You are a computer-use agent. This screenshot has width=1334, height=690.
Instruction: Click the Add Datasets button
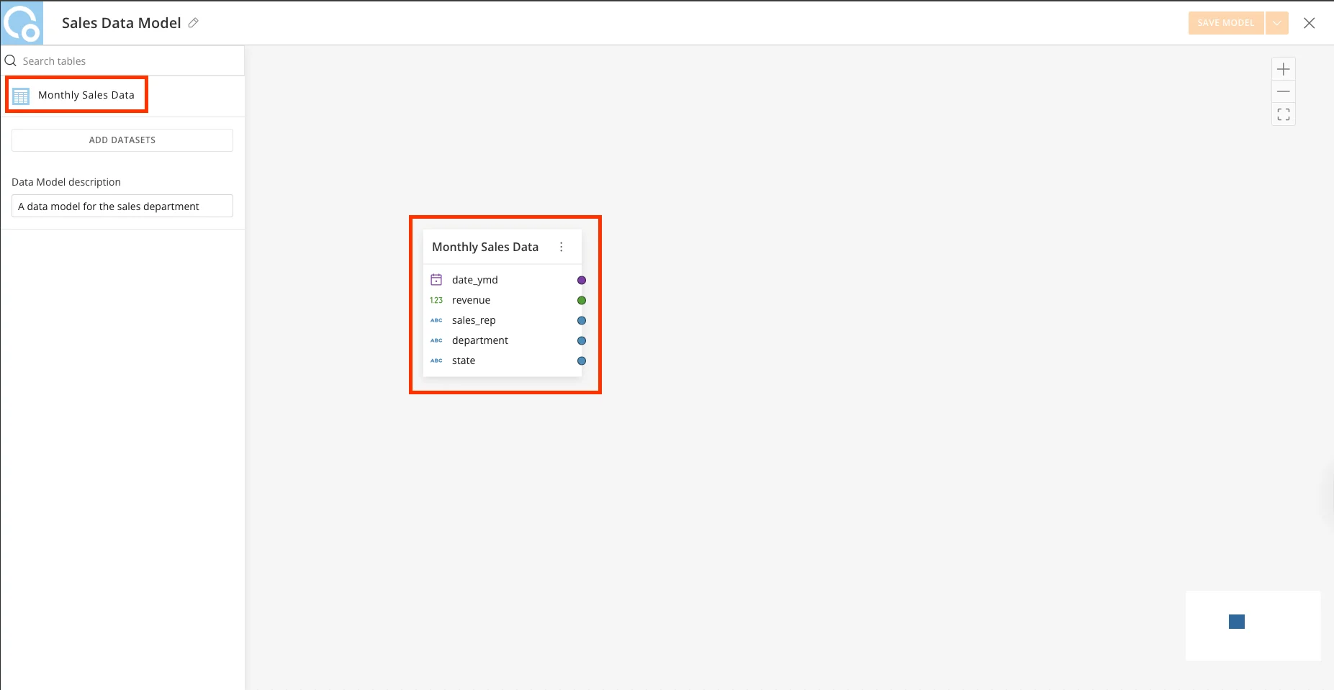click(122, 140)
